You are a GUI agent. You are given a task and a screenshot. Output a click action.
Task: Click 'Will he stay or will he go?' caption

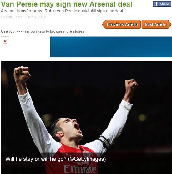coord(36,159)
